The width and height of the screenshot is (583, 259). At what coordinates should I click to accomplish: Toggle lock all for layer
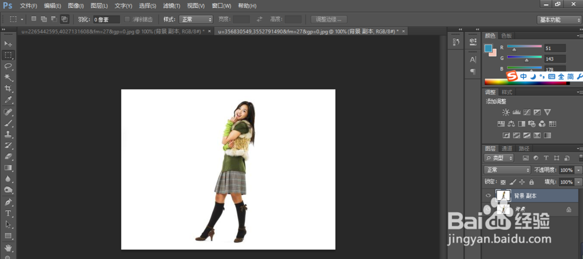tap(531, 182)
